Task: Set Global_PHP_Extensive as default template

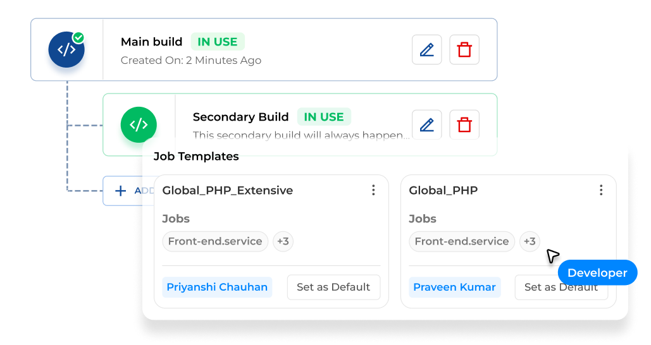Action: pyautogui.click(x=333, y=287)
